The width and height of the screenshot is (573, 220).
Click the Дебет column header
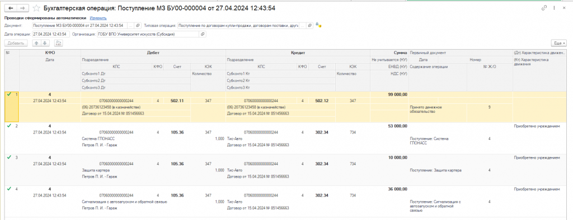click(153, 53)
